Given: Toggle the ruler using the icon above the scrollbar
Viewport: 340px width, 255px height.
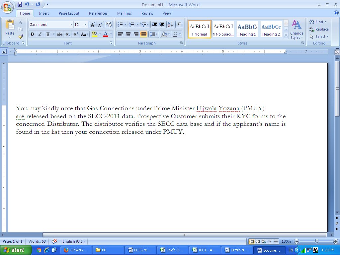Looking at the screenshot, I should point(337,52).
